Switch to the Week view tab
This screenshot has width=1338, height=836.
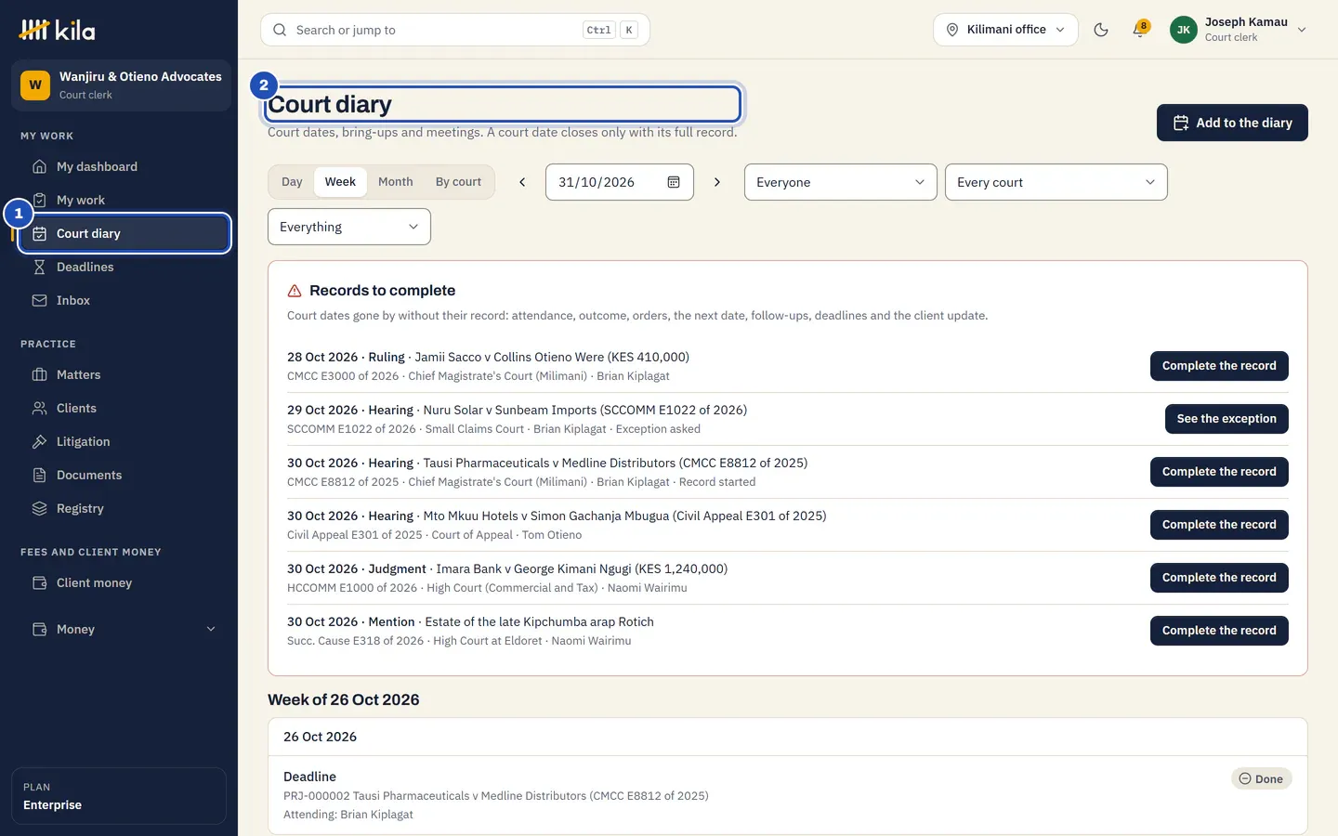pyautogui.click(x=340, y=182)
